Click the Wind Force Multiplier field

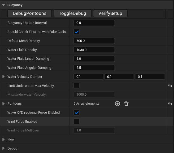tap(94, 130)
